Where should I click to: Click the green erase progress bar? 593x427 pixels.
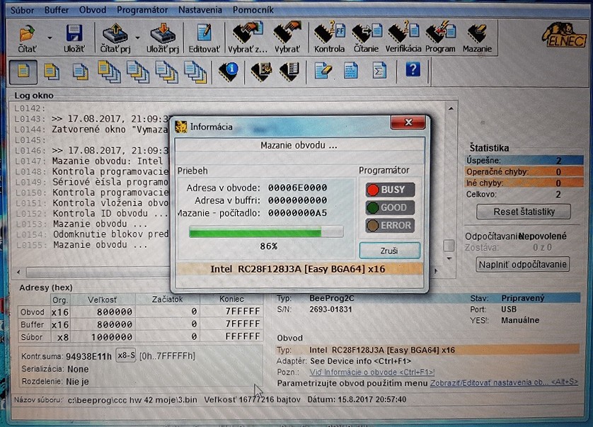[266, 232]
